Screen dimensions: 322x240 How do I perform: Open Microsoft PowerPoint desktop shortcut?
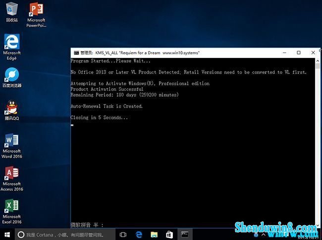coord(36,15)
